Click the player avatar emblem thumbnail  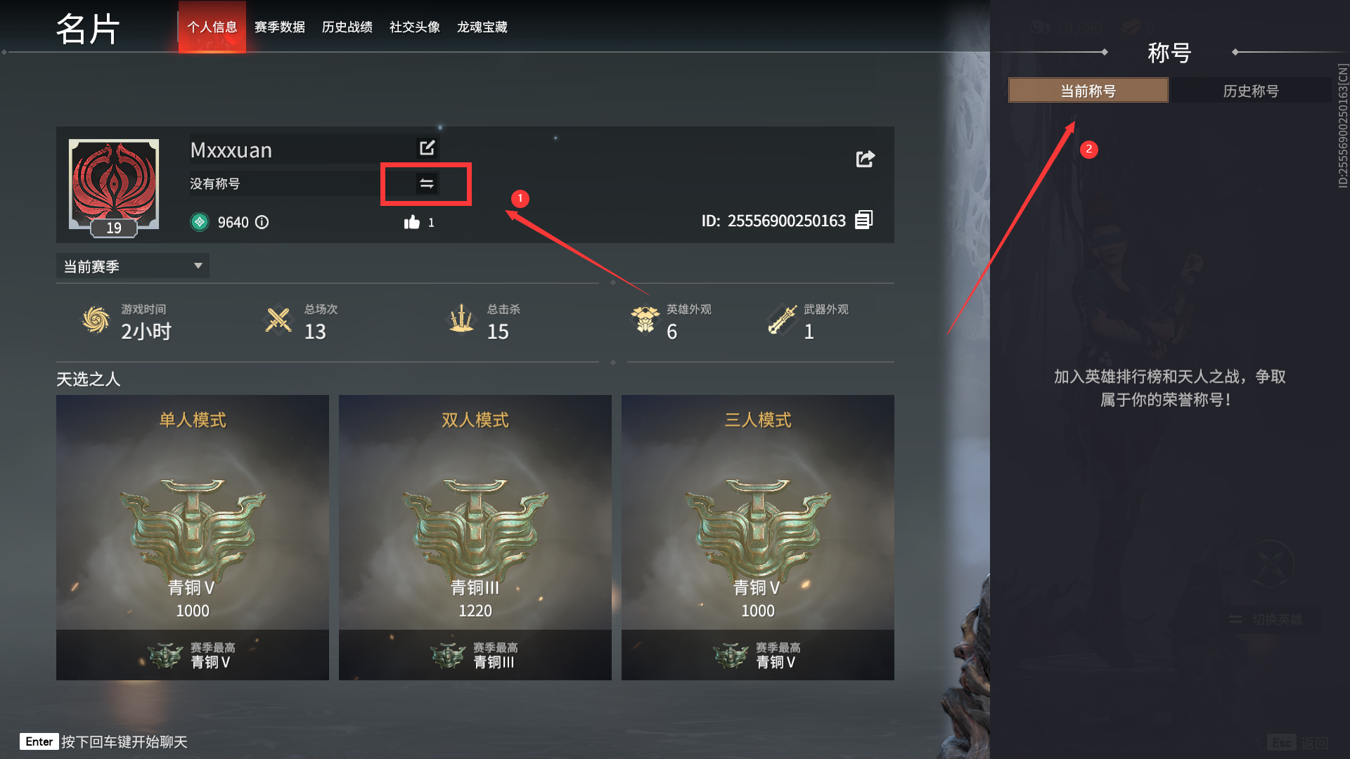pos(114,184)
